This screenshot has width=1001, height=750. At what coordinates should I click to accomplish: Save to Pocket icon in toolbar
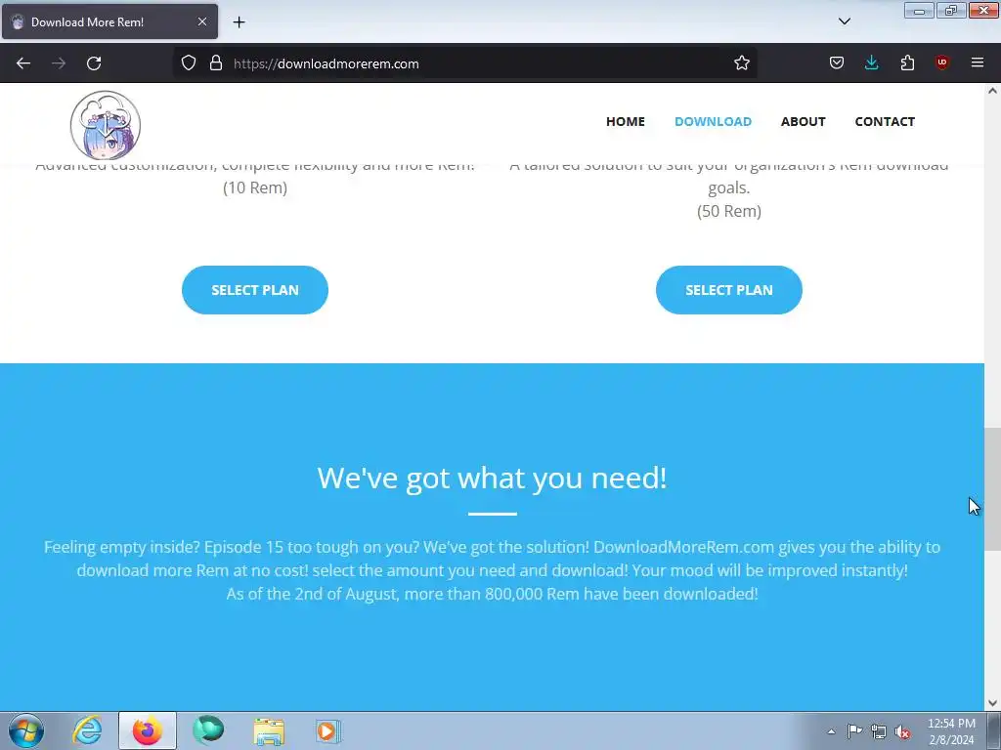click(x=837, y=62)
